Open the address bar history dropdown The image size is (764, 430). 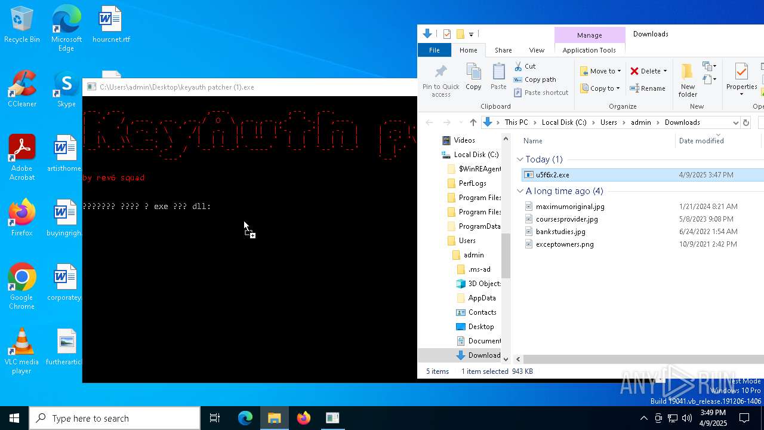[x=735, y=122]
